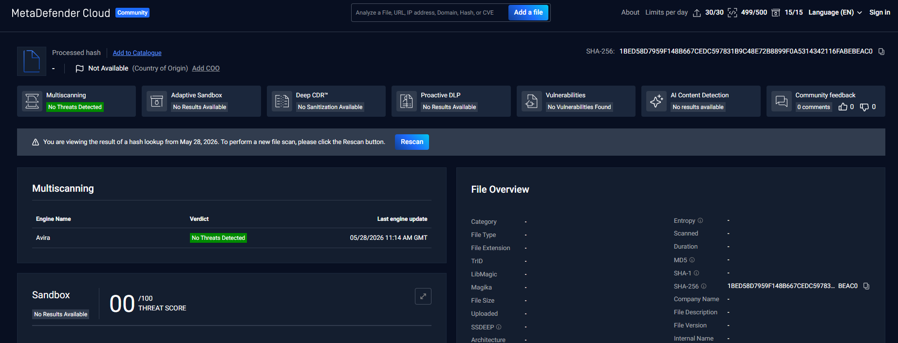Screen dimensions: 898x343
Task: Click the MD5 info icon
Action: pos(692,260)
